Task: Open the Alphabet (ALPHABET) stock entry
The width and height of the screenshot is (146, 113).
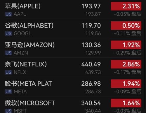Action: (x=73, y=29)
